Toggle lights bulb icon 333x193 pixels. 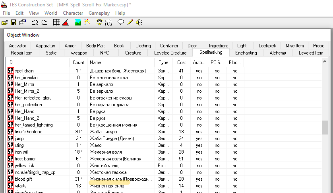[x=99, y=22]
